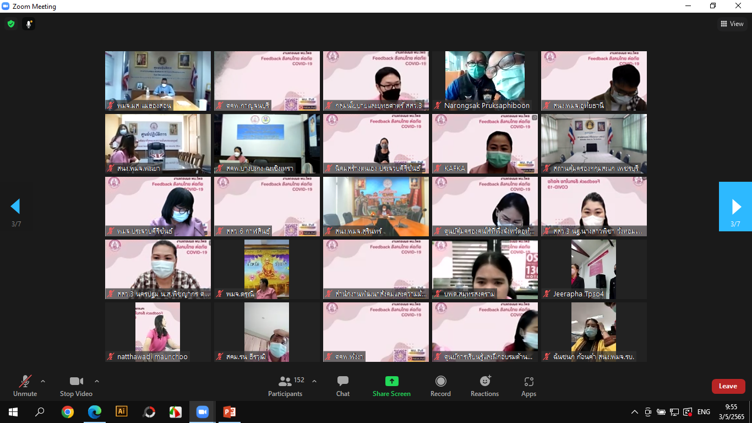Expand video options arrow next to Stop Video
Image resolution: width=752 pixels, height=423 pixels.
tap(97, 381)
